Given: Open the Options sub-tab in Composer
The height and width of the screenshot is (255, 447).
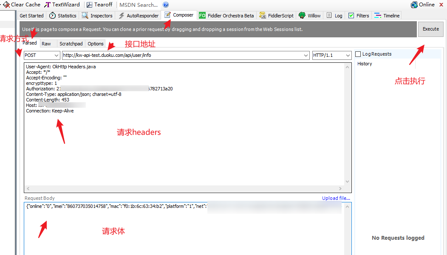Looking at the screenshot, I should (95, 43).
